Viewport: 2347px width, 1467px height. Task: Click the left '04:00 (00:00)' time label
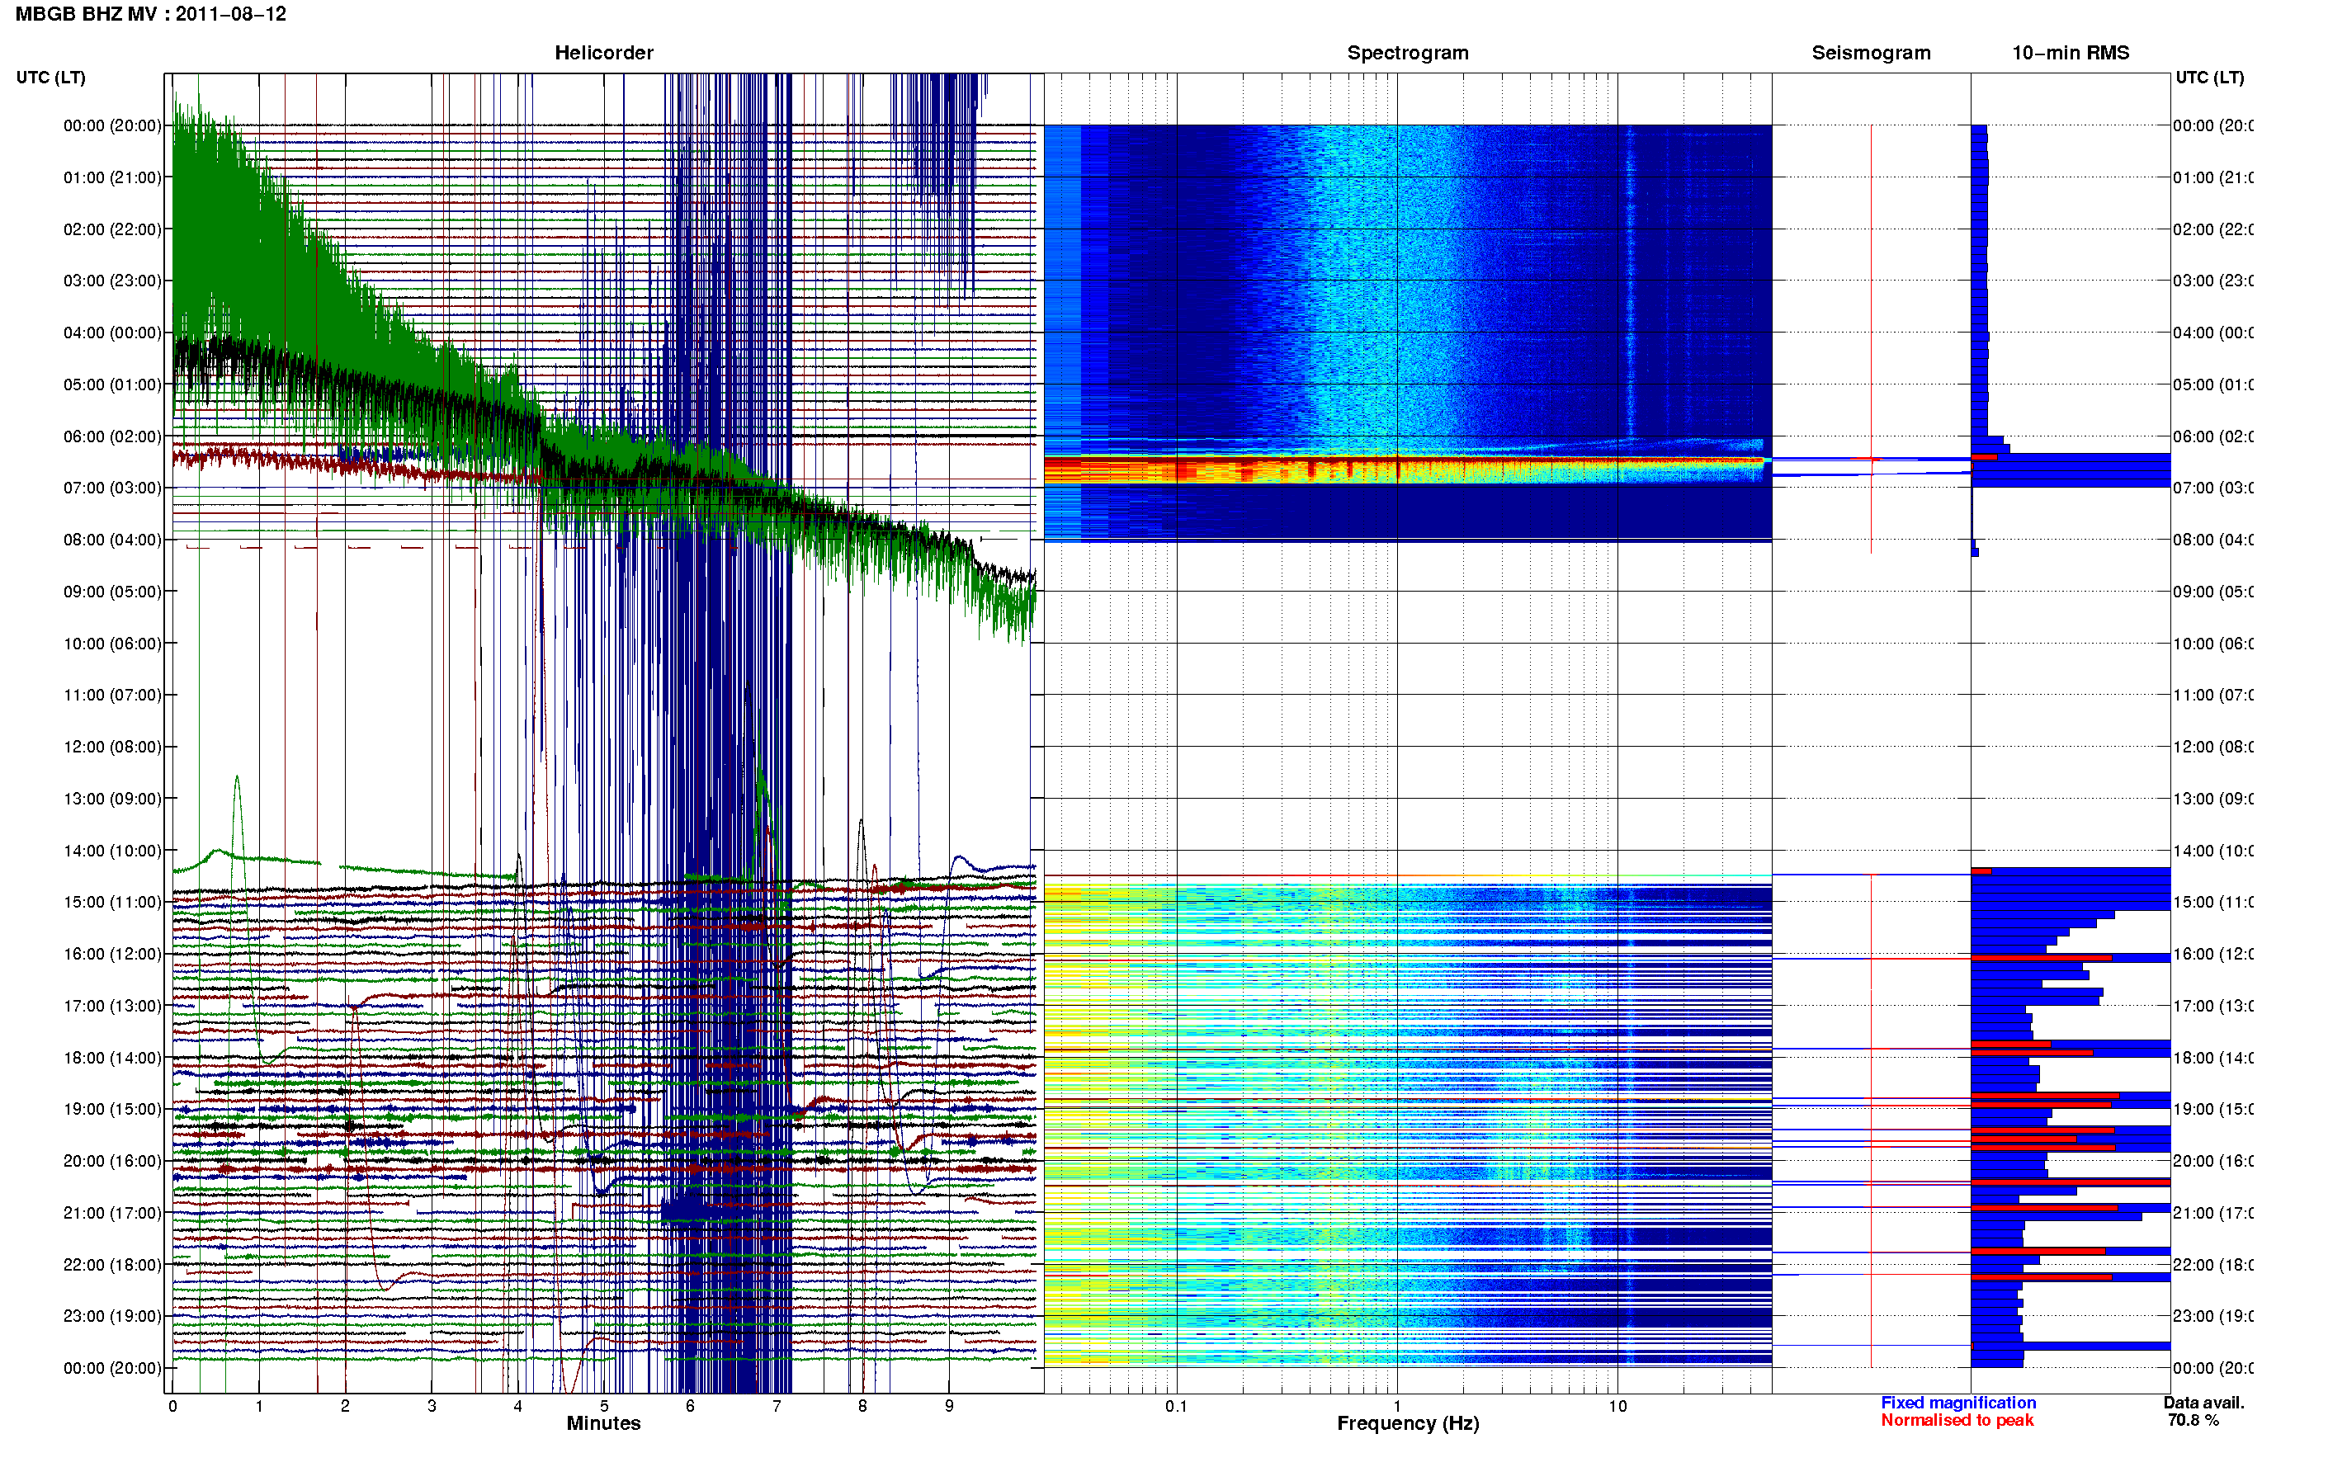(111, 333)
